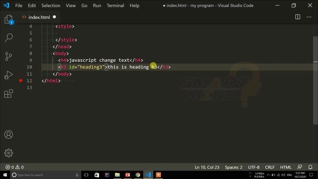
Task: Click the taskbar clock showing 5:32 AM
Action: [300, 175]
